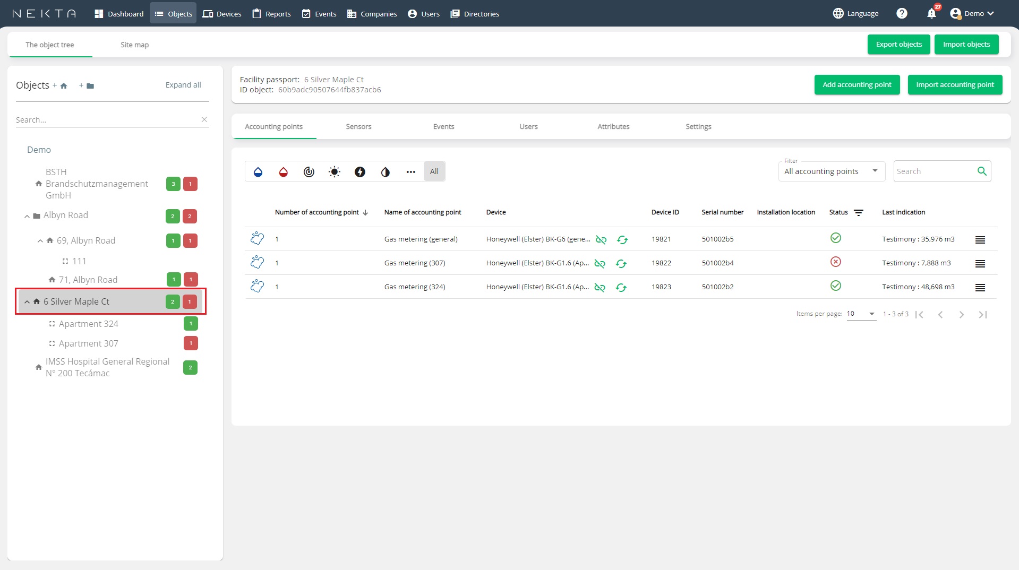Open Events in top navigation
The image size is (1019, 570).
pyautogui.click(x=319, y=13)
